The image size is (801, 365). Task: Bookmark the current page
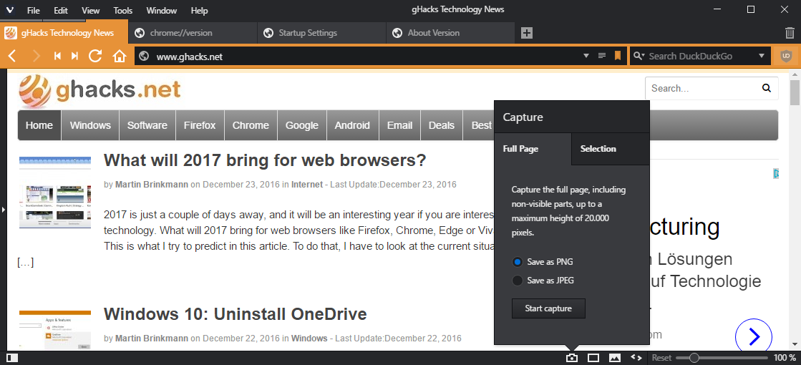[618, 56]
